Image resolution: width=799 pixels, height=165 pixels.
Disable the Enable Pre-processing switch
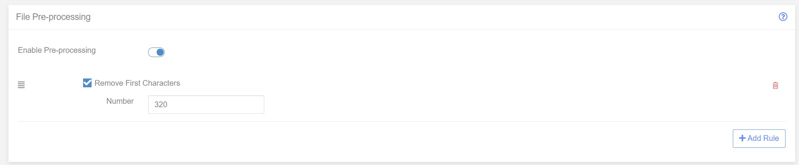pyautogui.click(x=156, y=52)
